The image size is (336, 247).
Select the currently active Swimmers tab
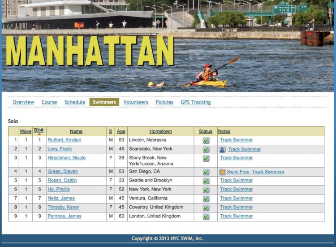[x=104, y=102]
